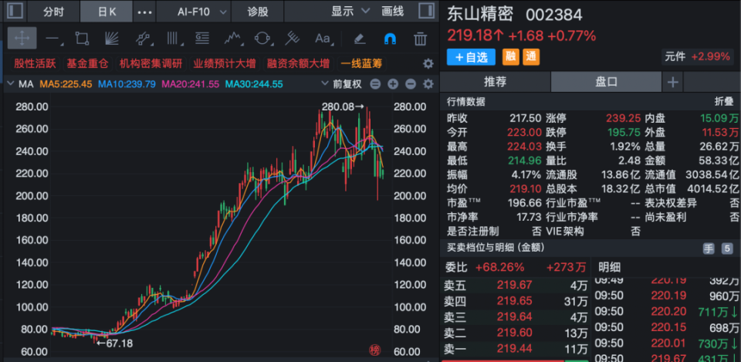Open the 元件 +2.99% sector link

(x=698, y=56)
